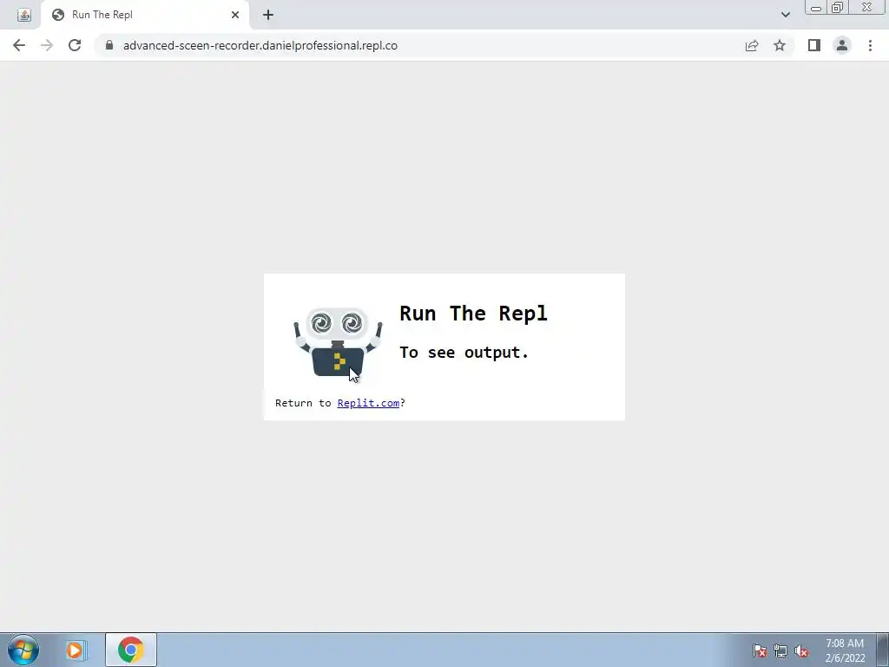
Task: Share this page icon
Action: [x=752, y=45]
